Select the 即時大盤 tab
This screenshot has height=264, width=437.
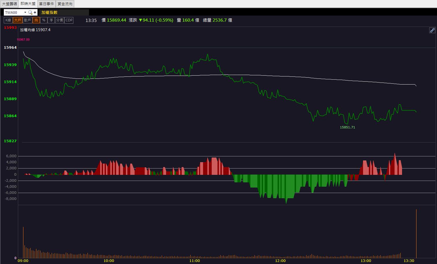(x=28, y=4)
